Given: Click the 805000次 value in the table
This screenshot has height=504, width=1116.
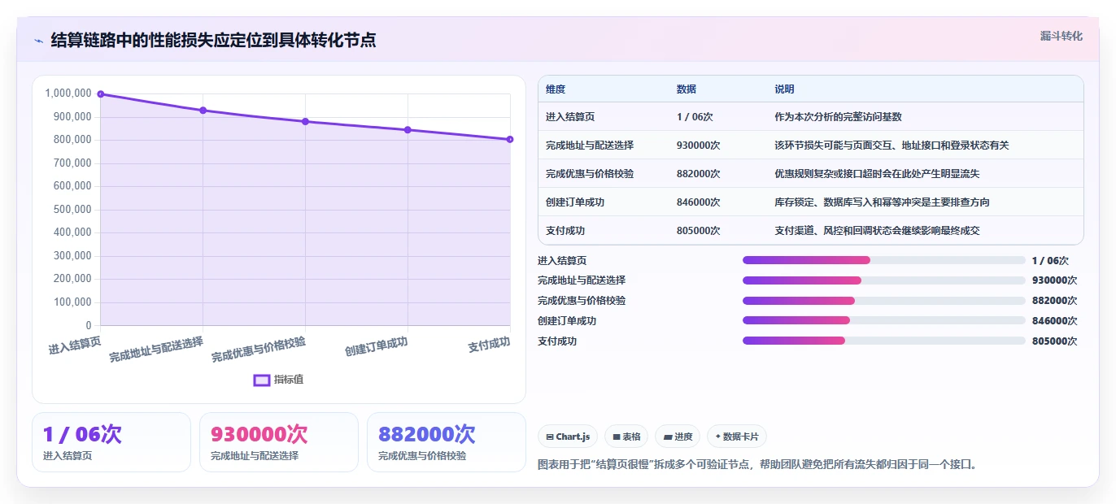Looking at the screenshot, I should click(x=698, y=231).
